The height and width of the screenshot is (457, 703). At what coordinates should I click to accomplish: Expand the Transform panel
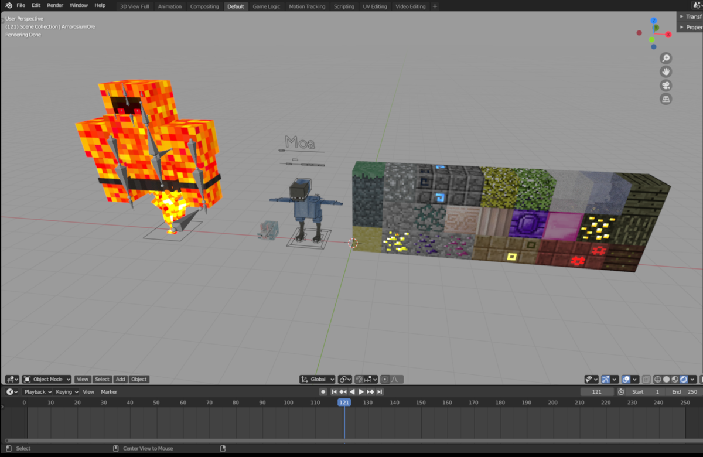[690, 16]
